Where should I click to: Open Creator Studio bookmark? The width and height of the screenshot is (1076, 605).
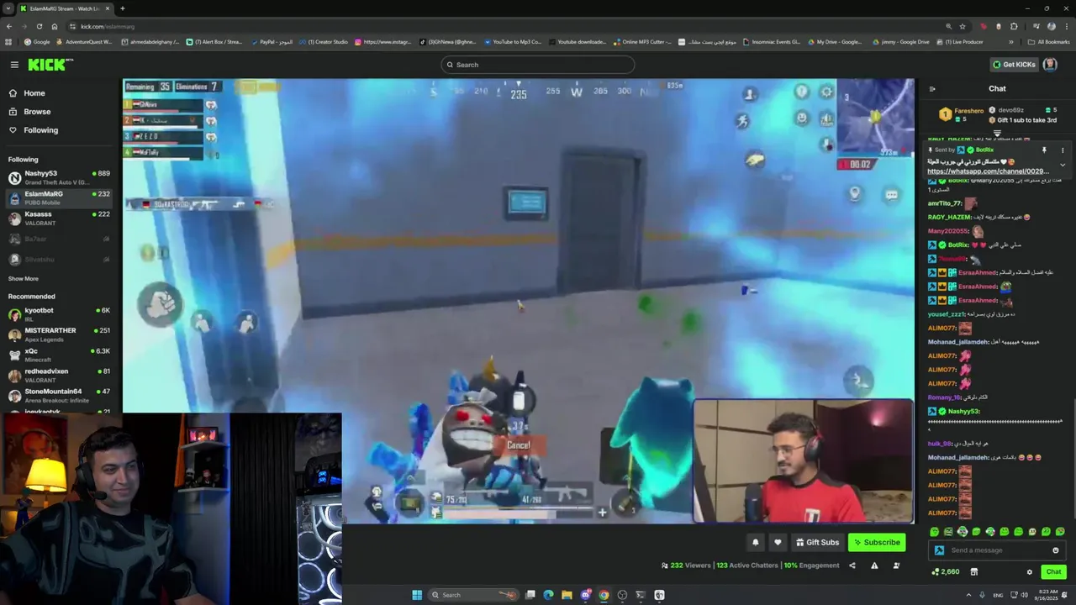324,42
